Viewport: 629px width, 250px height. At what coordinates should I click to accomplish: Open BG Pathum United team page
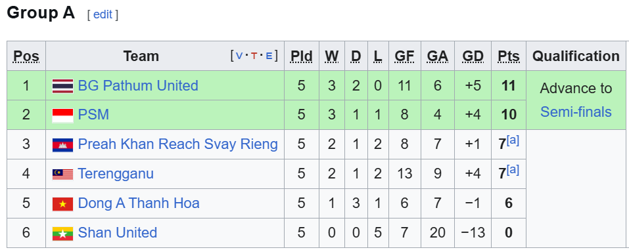(138, 86)
